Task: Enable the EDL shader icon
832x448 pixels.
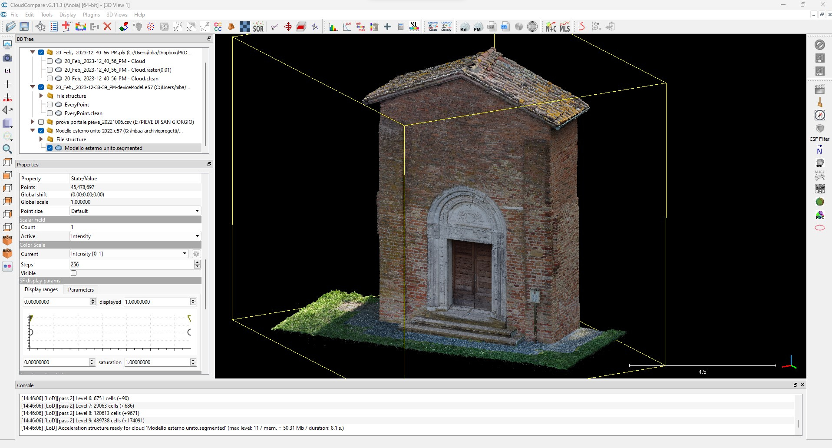Action: (x=819, y=58)
